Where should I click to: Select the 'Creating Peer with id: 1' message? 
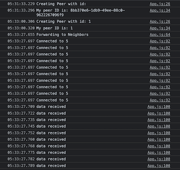point(63,22)
